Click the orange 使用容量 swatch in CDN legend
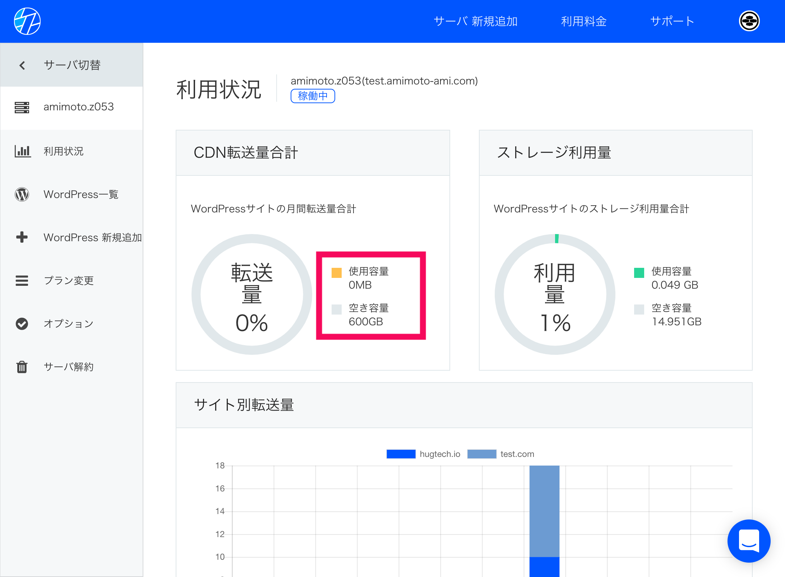The width and height of the screenshot is (785, 577). tap(337, 273)
